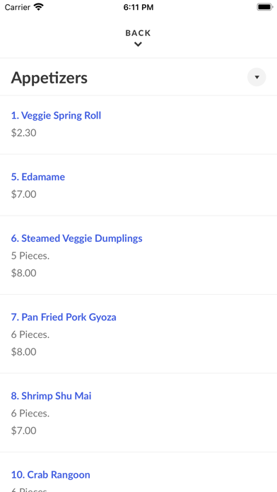The height and width of the screenshot is (492, 277).
Task: Select 6. Steamed Veggie Dumplings
Action: [x=77, y=238]
